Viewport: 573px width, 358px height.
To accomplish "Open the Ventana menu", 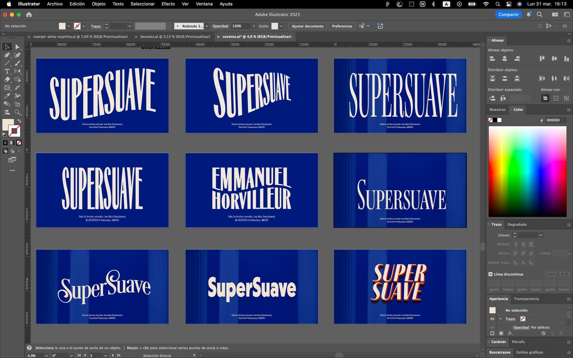I will [x=204, y=4].
